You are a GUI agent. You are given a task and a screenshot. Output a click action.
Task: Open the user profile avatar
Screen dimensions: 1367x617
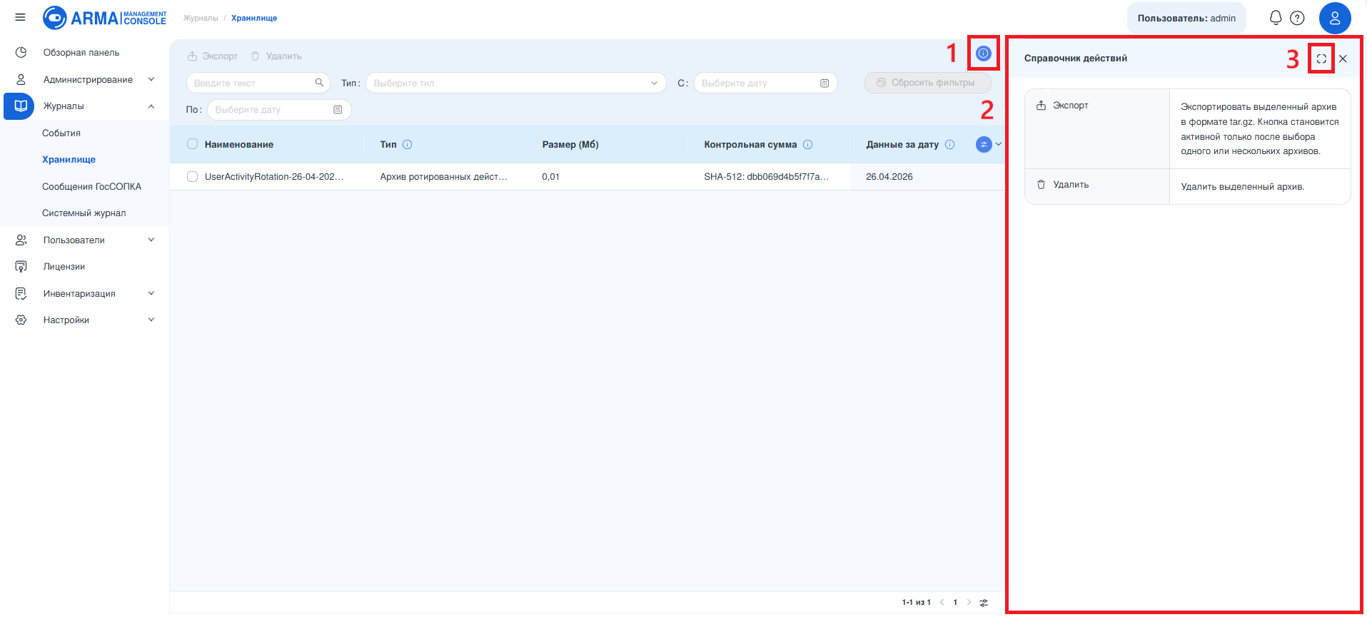[1335, 18]
